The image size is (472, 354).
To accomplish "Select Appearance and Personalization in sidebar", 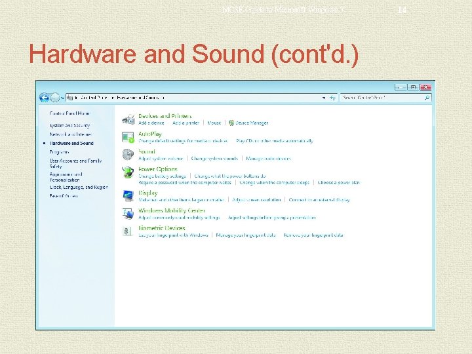I will point(66,177).
